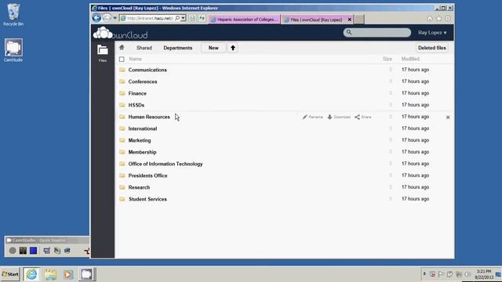
Task: Click volume speaker in system tray
Action: (x=467, y=274)
